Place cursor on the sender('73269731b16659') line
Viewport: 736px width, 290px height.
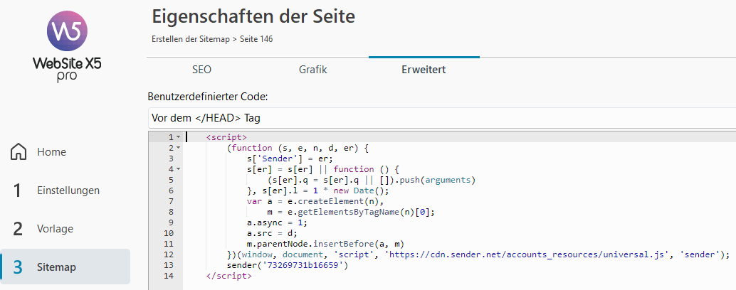(x=287, y=265)
